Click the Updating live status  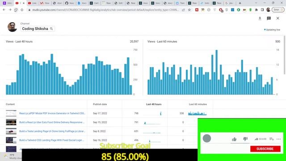click(x=272, y=30)
